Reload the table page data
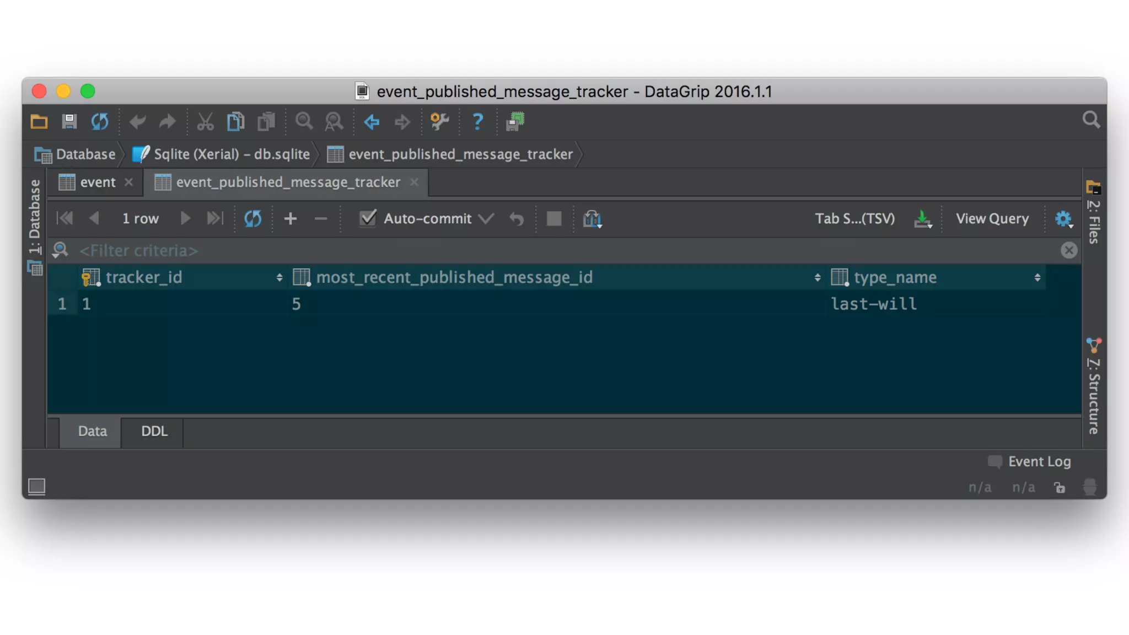This screenshot has height=635, width=1129. 252,219
